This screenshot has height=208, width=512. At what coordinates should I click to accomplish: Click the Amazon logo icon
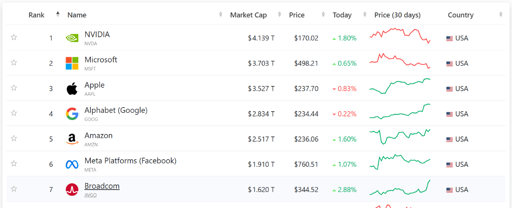[72, 139]
